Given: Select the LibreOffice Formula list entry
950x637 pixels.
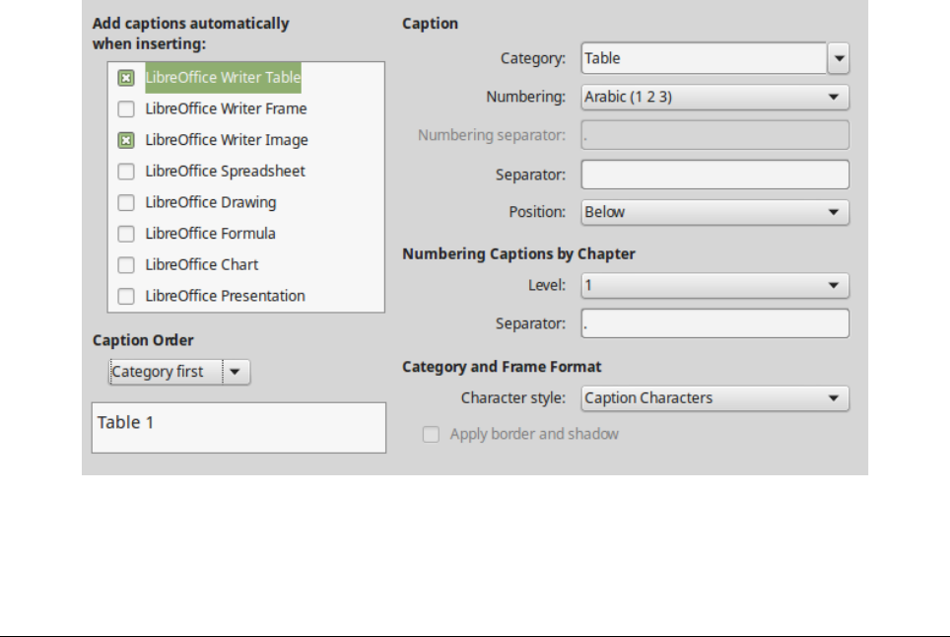Looking at the screenshot, I should coord(210,234).
